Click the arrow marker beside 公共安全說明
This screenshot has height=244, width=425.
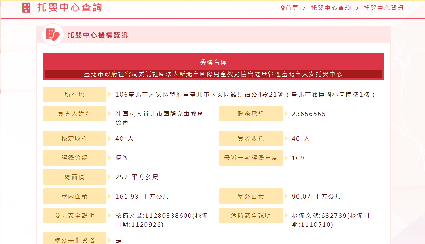(109, 215)
